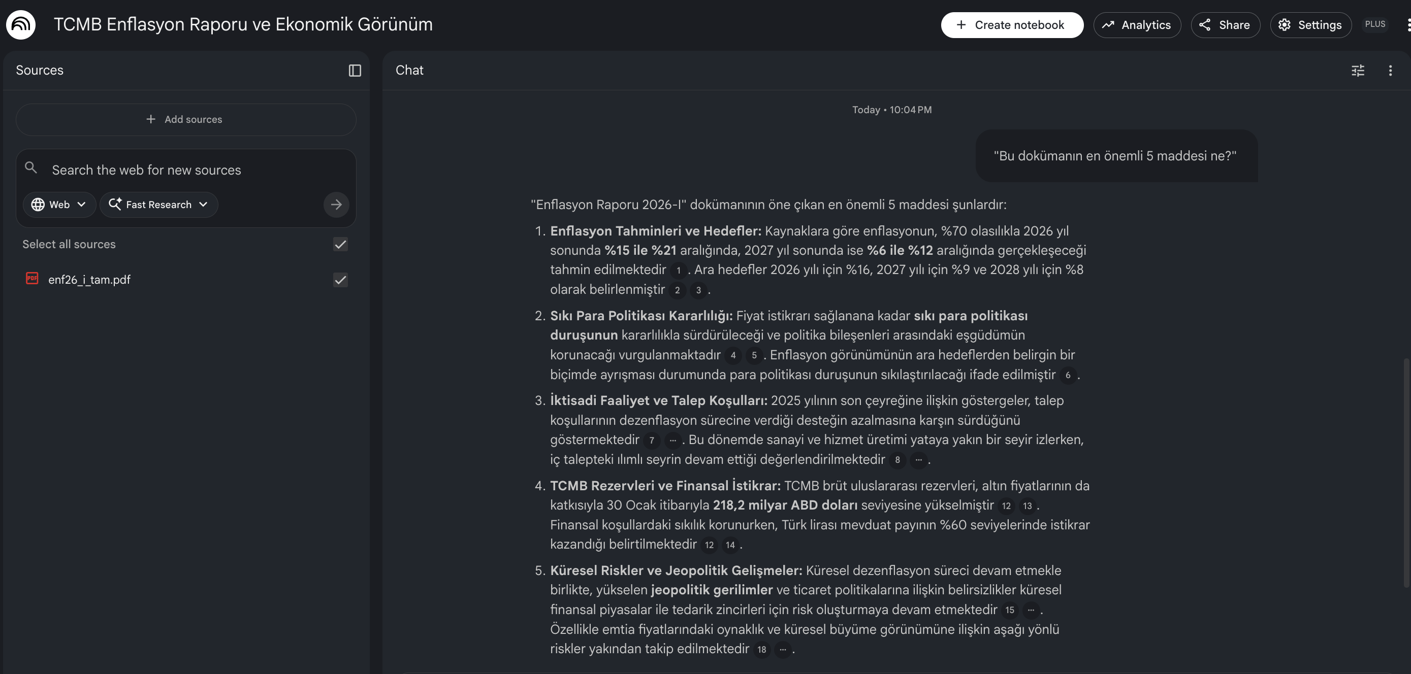Toggle Select all sources checkbox
Screen dimensions: 1411x674
coord(340,244)
